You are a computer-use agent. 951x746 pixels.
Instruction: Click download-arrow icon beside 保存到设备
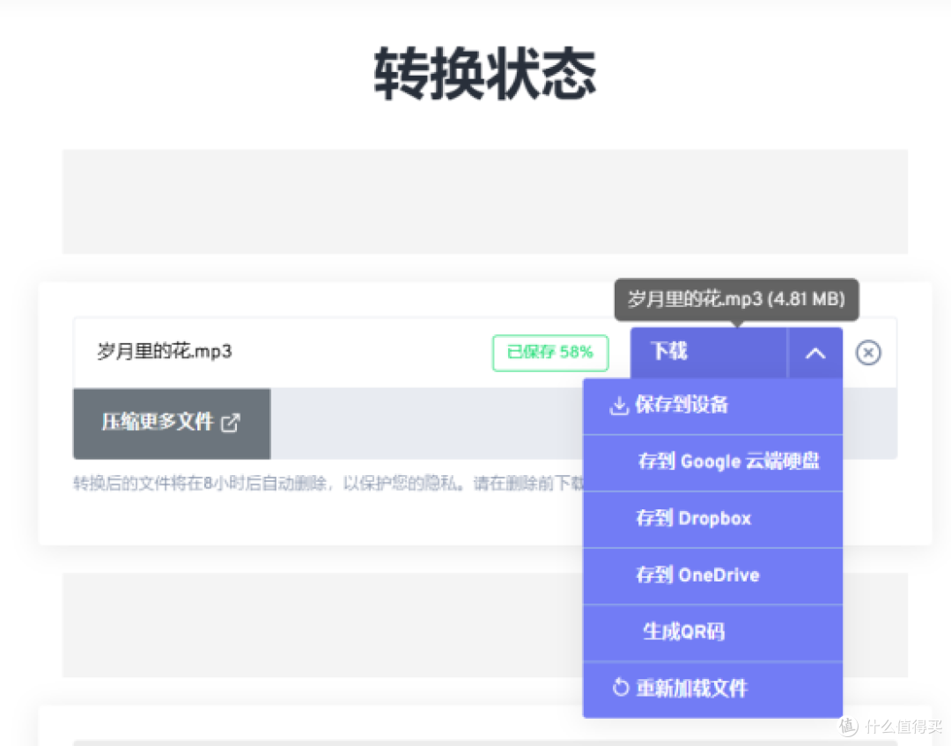pyautogui.click(x=619, y=406)
